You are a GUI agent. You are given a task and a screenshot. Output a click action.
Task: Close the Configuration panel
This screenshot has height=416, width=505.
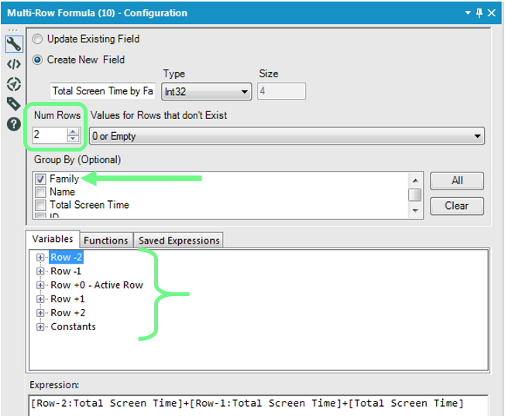492,13
